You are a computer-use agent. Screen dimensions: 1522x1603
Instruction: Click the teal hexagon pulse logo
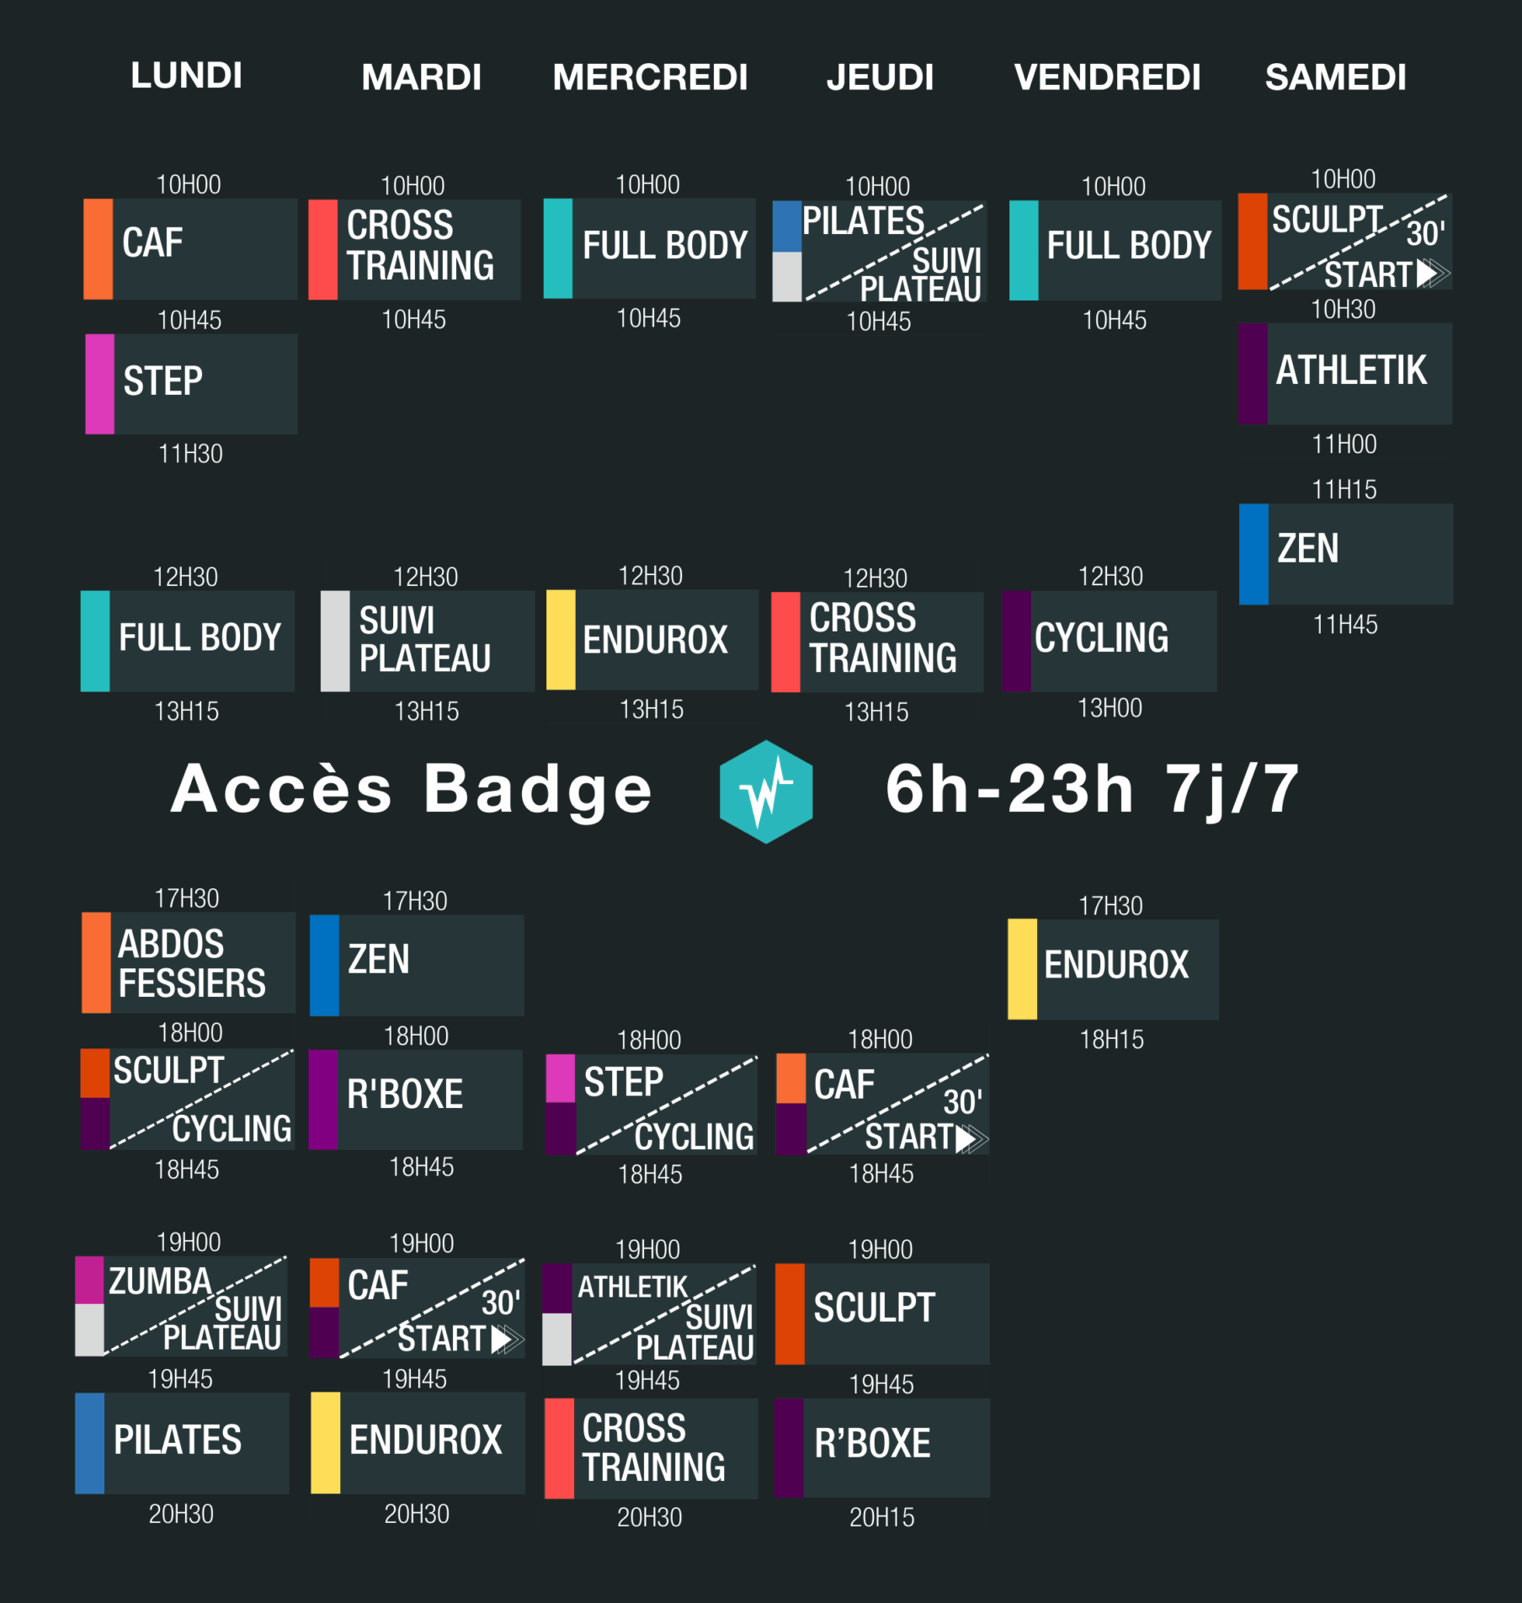click(765, 791)
